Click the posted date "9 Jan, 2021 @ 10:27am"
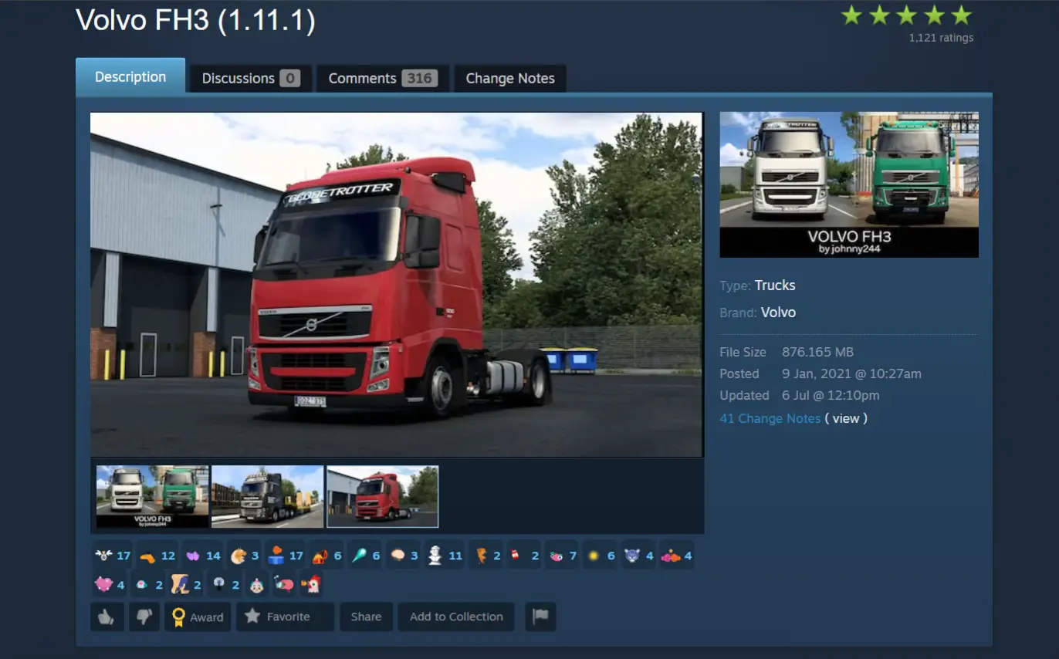Image resolution: width=1059 pixels, height=659 pixels. [851, 373]
